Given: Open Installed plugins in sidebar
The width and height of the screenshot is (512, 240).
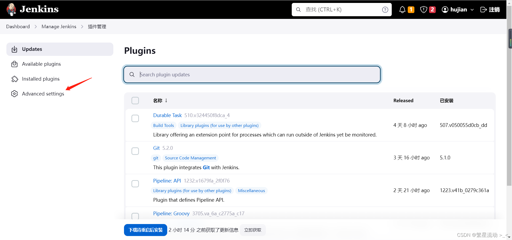Looking at the screenshot, I should [60, 79].
